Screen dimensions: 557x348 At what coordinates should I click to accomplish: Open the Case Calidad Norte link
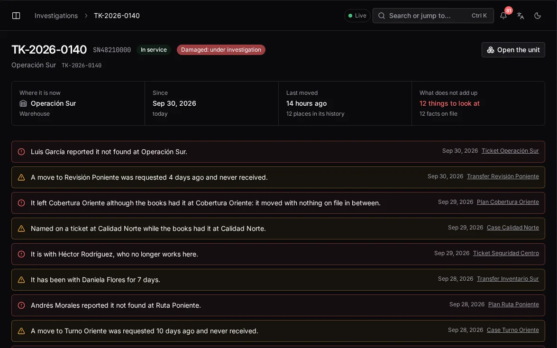pyautogui.click(x=512, y=228)
